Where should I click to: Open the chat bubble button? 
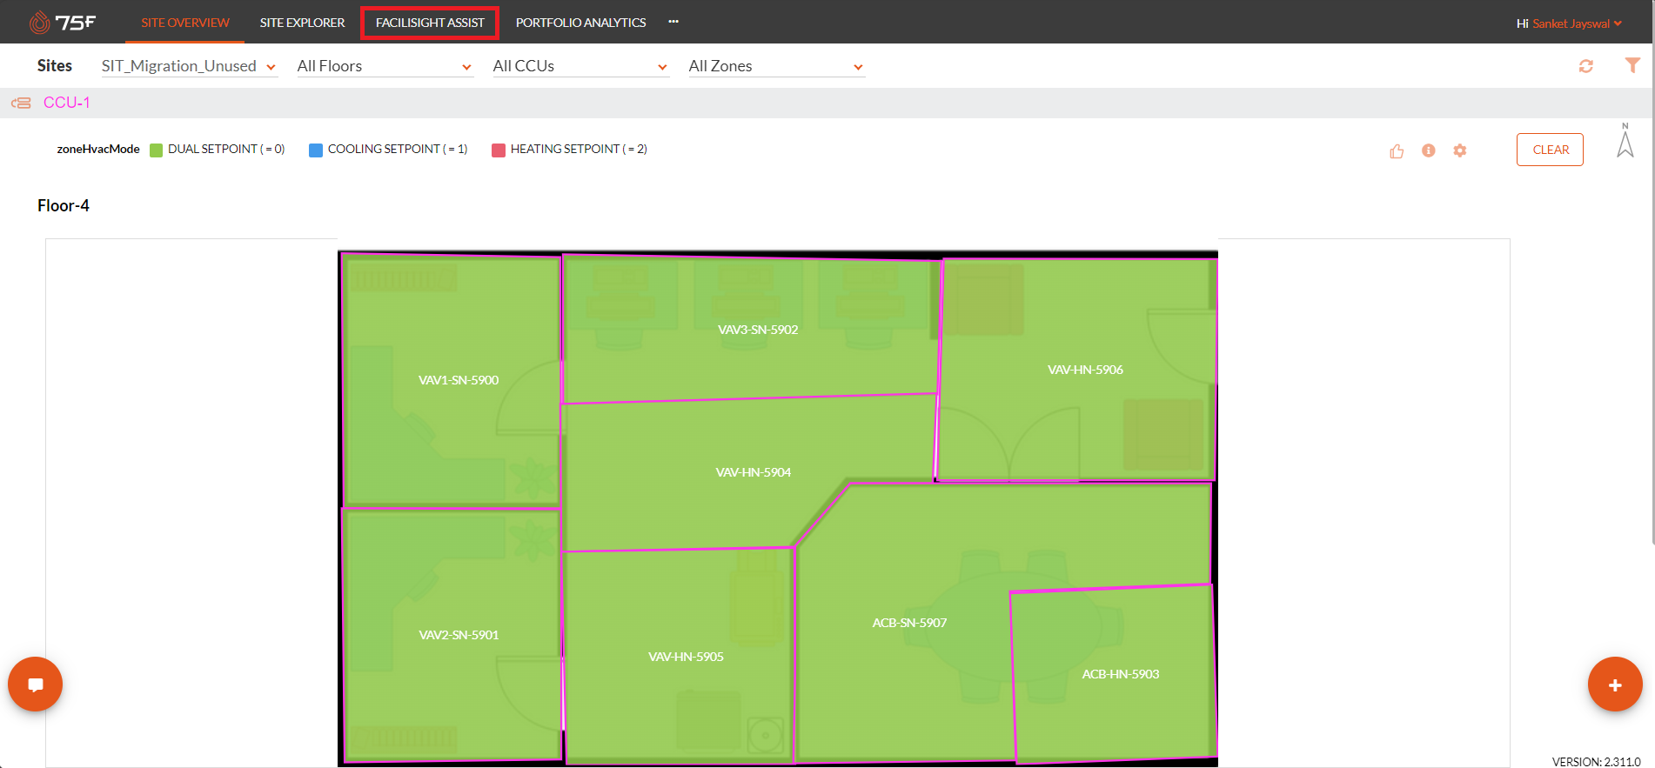point(35,685)
